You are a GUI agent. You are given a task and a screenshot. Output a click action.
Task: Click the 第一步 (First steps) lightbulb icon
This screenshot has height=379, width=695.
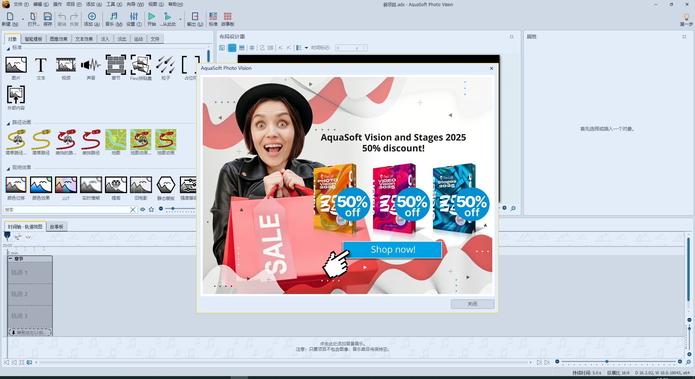(686, 17)
